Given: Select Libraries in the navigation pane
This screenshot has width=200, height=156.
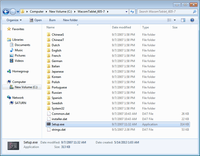Looking at the screenshot, I should coord(15,40).
